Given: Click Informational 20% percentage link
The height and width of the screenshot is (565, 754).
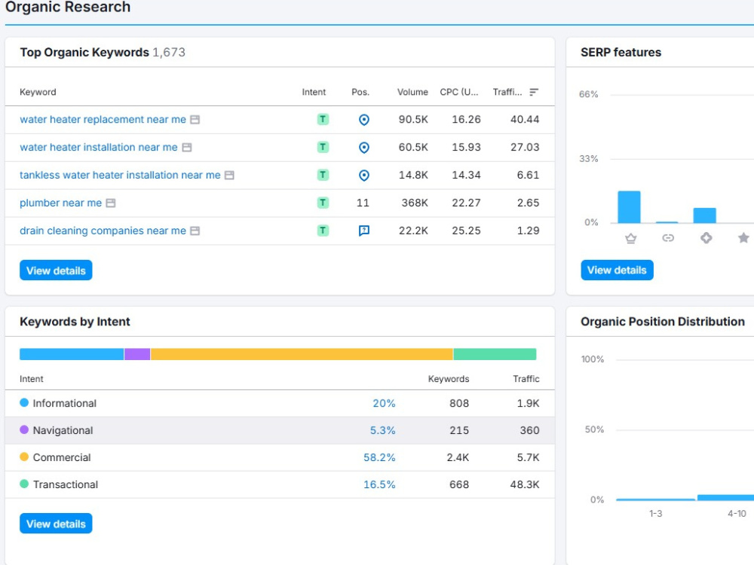Looking at the screenshot, I should coord(384,403).
